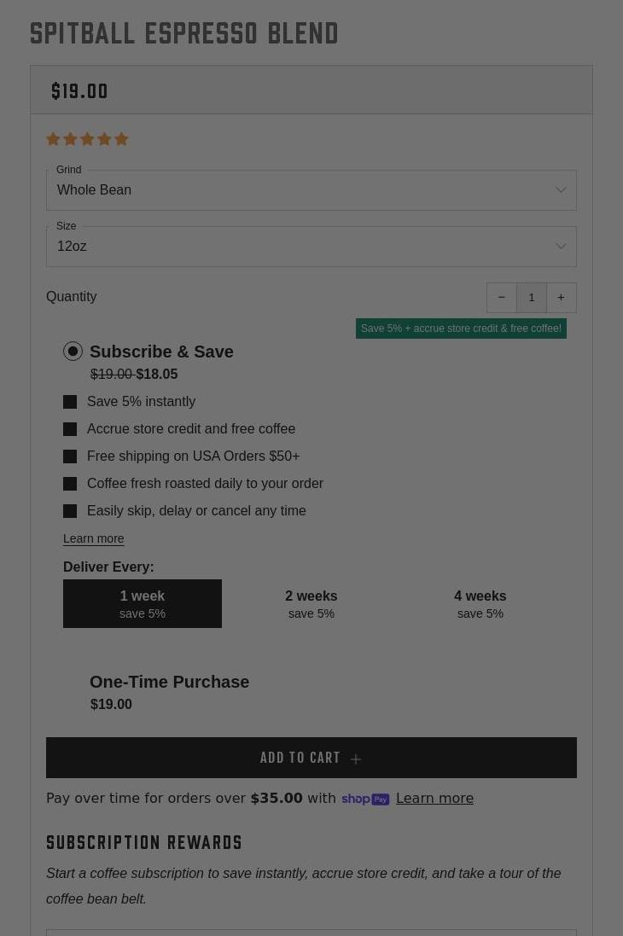623x936 pixels.
Task: Click the Easily skip, delay or cancel bullet
Action: [70, 511]
